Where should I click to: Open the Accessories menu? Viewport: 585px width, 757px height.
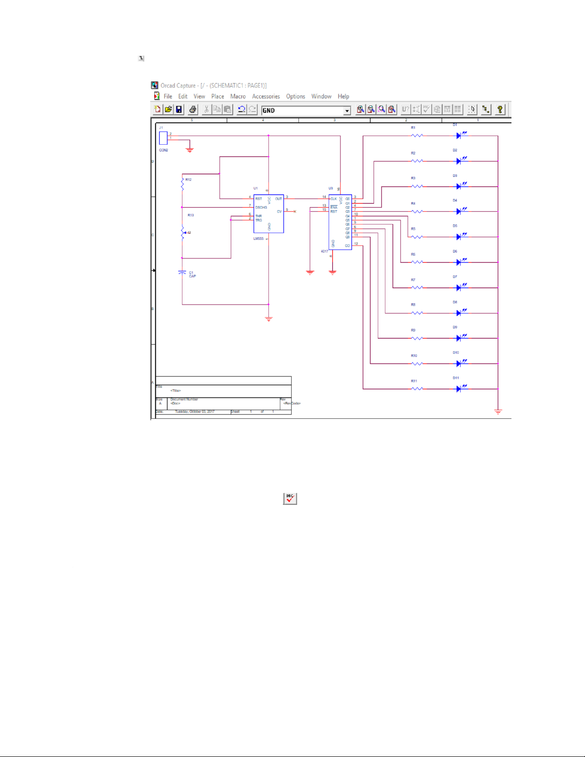266,96
